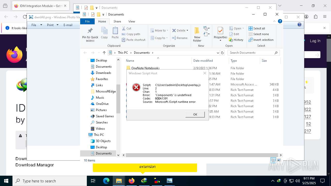
Task: Click Select all in ribbon
Action: point(257,28)
